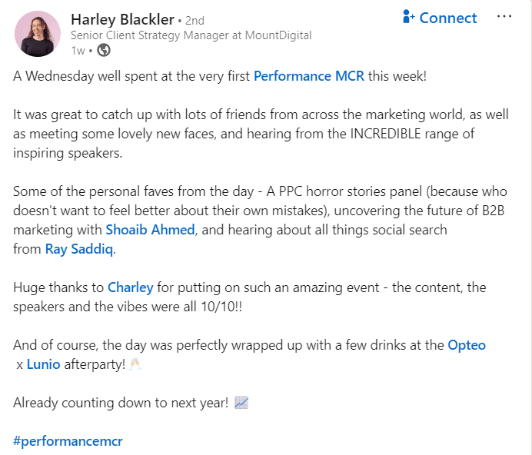Click the #performancemcr hashtag
This screenshot has width=532, height=455.
pyautogui.click(x=68, y=441)
